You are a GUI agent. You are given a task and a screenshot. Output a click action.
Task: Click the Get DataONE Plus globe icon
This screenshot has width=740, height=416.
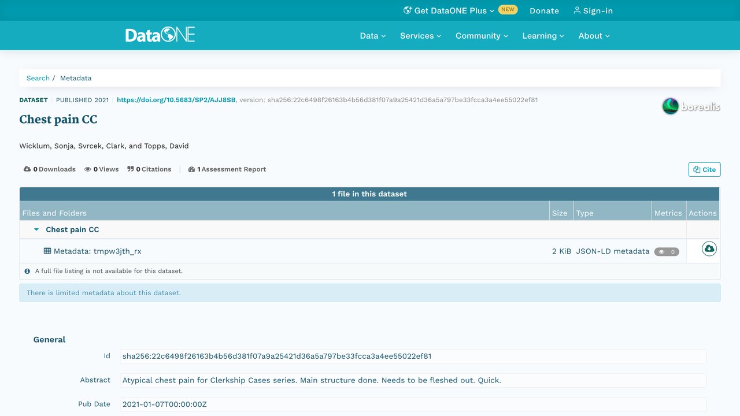point(408,10)
